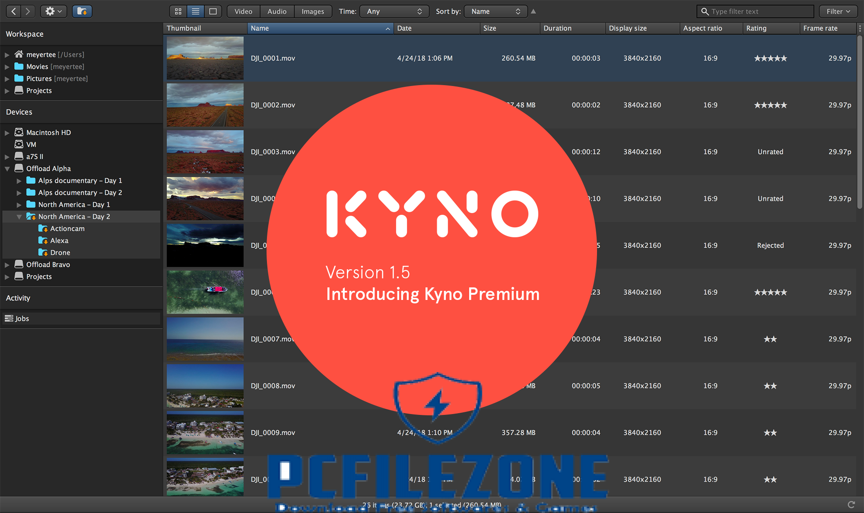This screenshot has height=513, width=864.
Task: Switch to single item detail view
Action: (x=213, y=11)
